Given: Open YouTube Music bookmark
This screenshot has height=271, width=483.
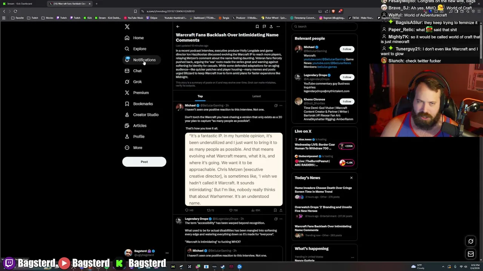Looking at the screenshot, I should (x=134, y=18).
